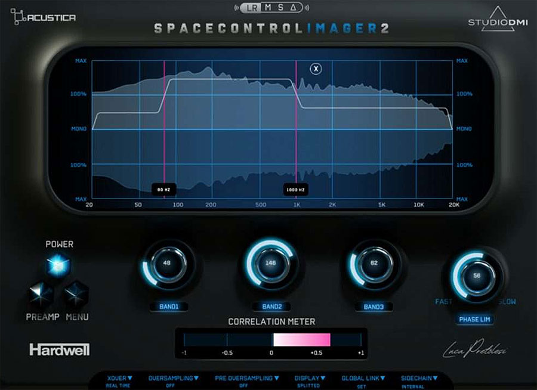Click the FAST label
The image size is (537, 390).
443,302
